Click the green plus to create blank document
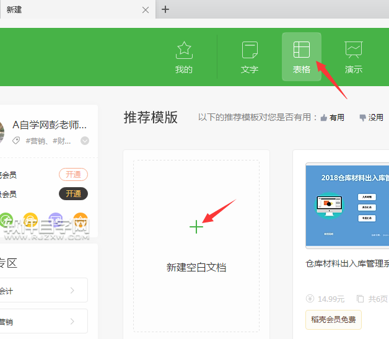 [x=196, y=227]
